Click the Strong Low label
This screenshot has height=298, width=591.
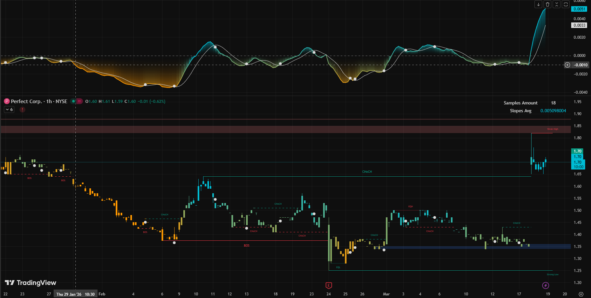click(x=553, y=275)
